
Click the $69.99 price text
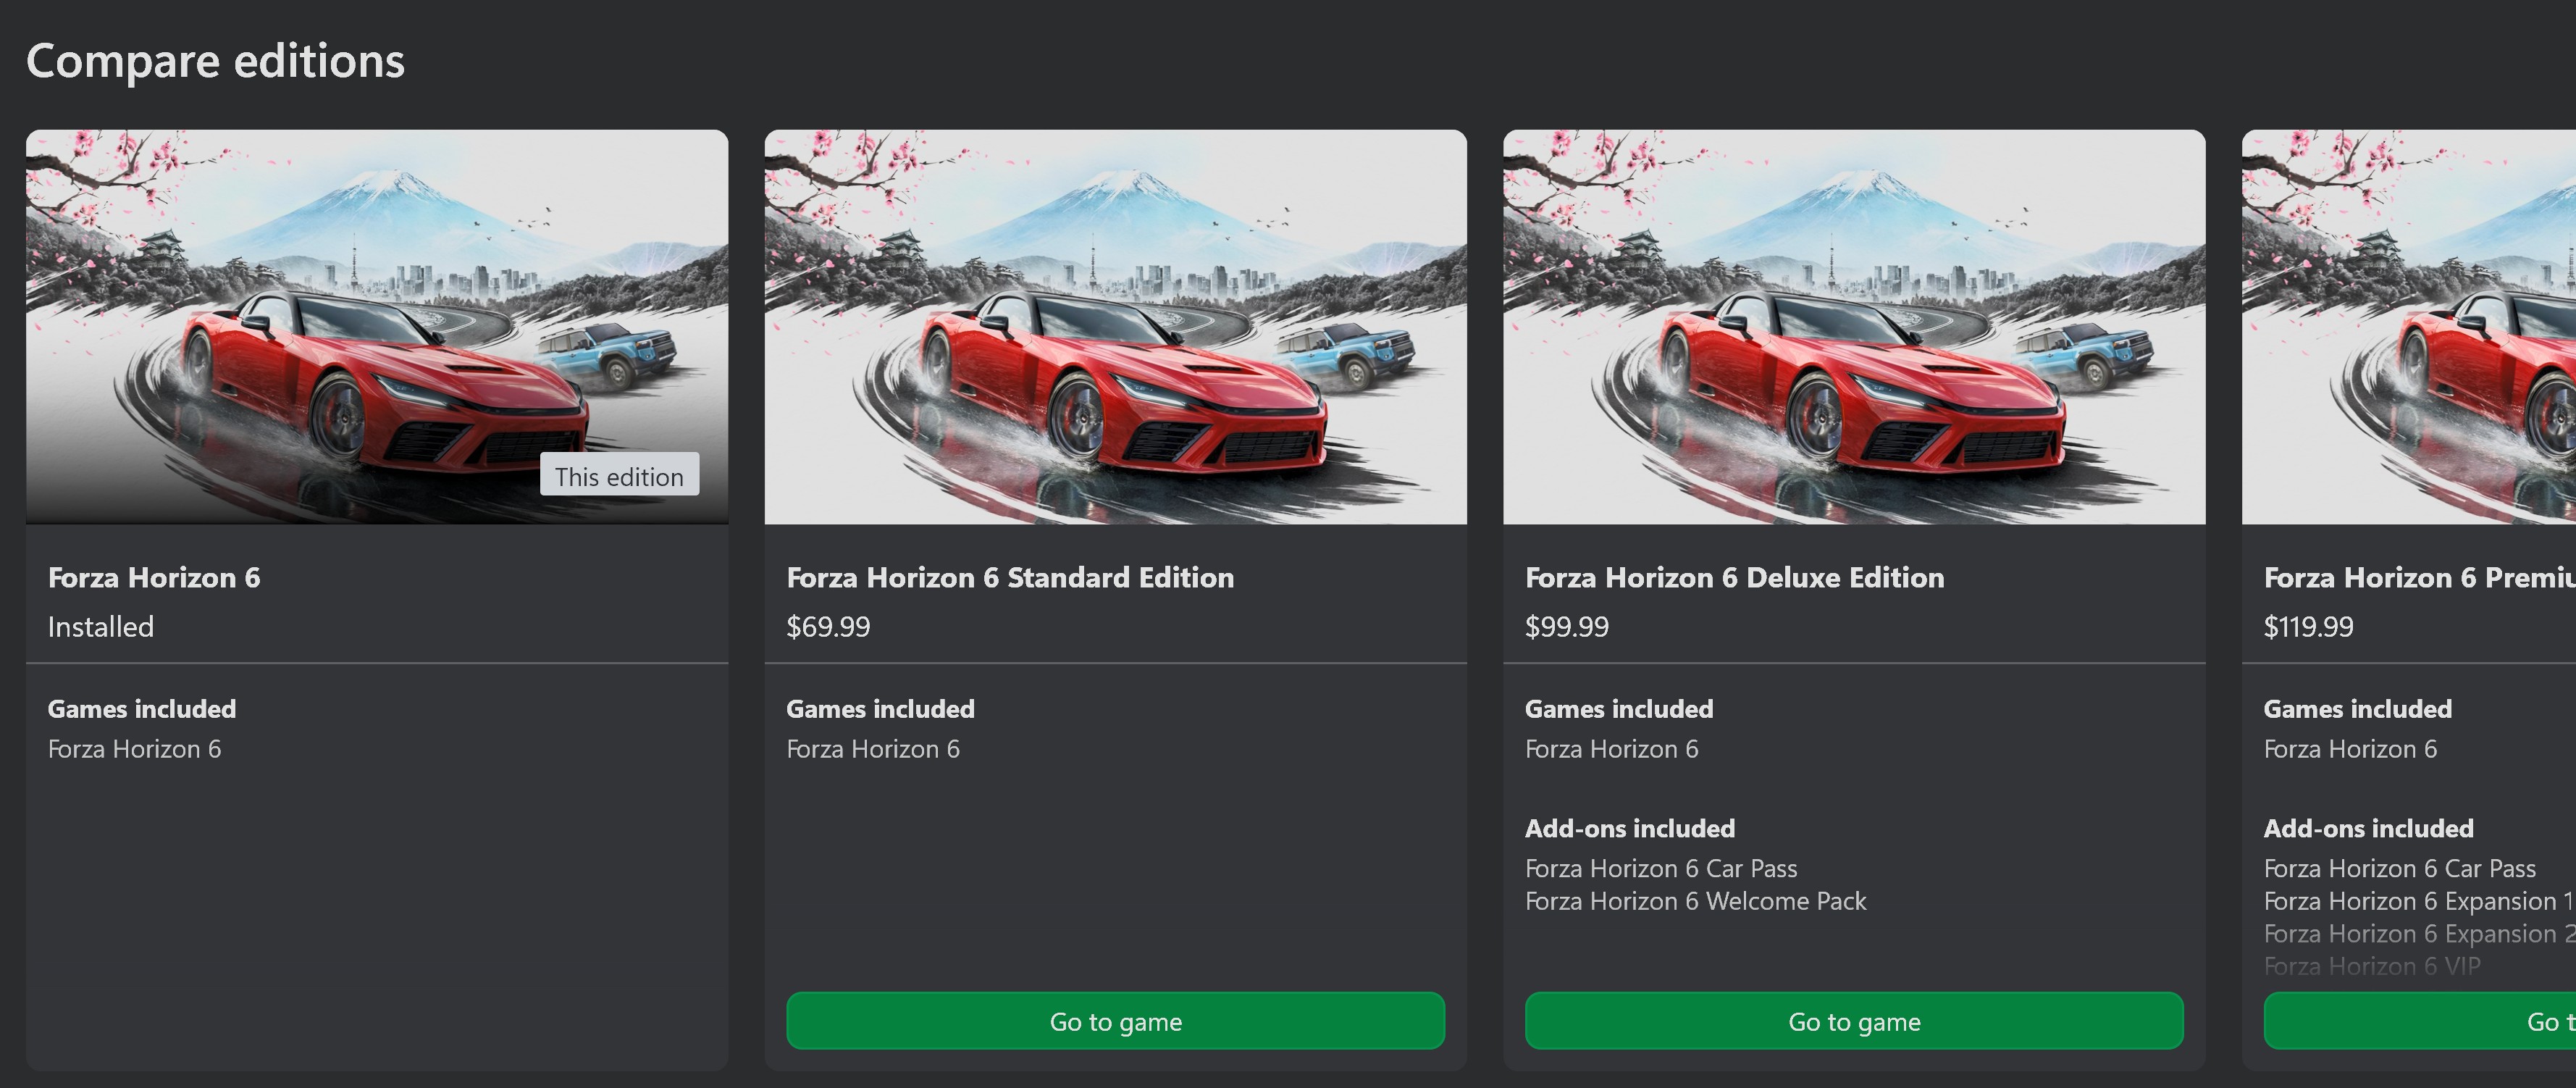[828, 627]
